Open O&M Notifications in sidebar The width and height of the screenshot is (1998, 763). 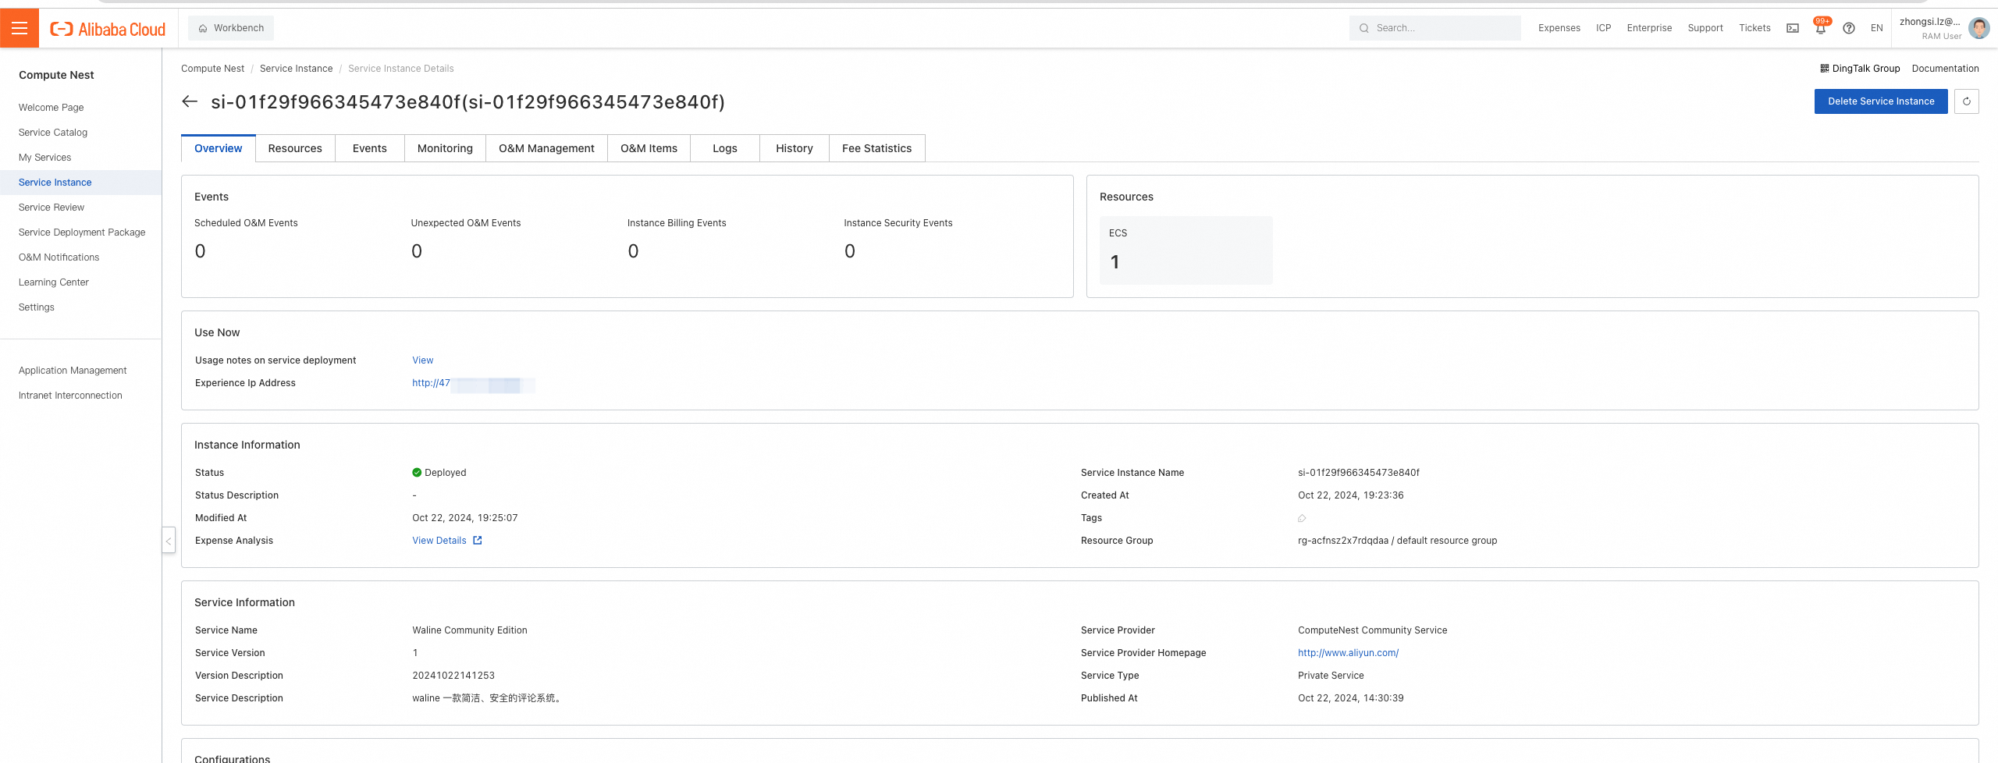[59, 257]
